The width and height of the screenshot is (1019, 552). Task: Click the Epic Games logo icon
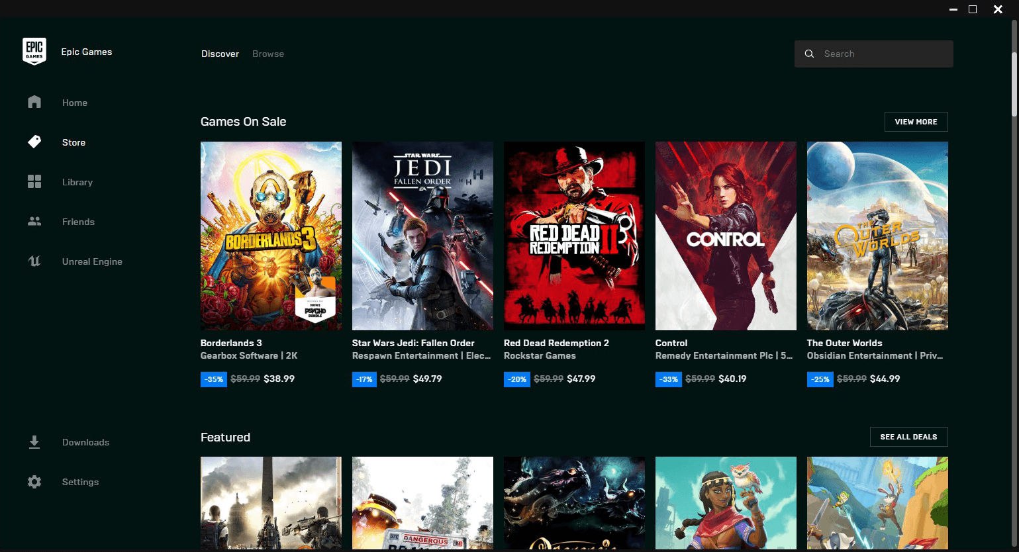click(x=34, y=52)
